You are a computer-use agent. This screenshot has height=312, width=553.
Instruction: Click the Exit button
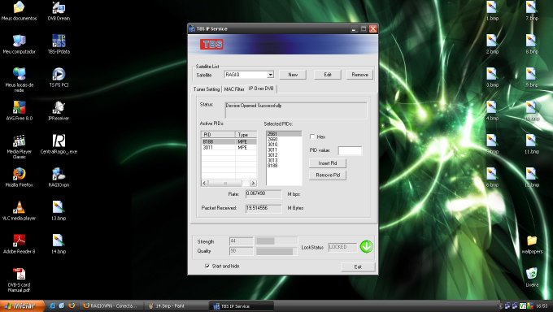358,266
